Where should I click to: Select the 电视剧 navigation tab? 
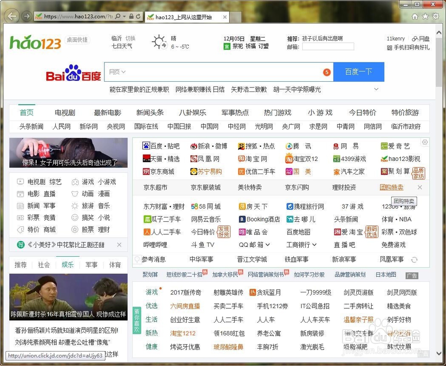click(x=65, y=113)
